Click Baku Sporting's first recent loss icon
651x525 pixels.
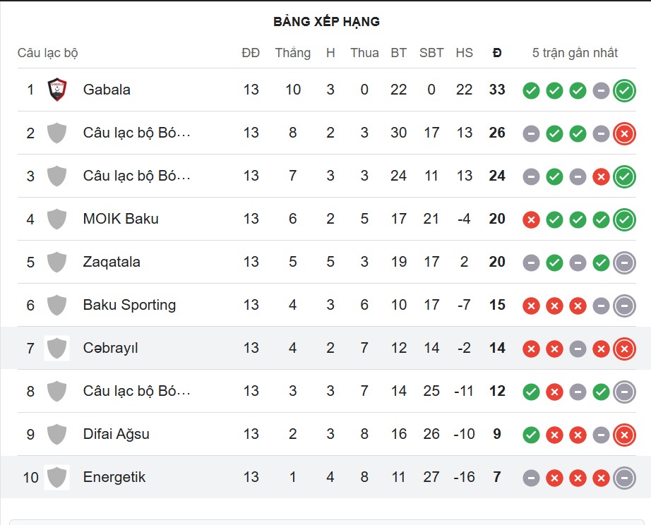(531, 306)
